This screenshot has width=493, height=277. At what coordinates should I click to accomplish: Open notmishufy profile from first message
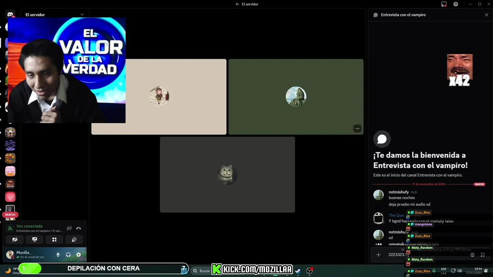coord(399,192)
